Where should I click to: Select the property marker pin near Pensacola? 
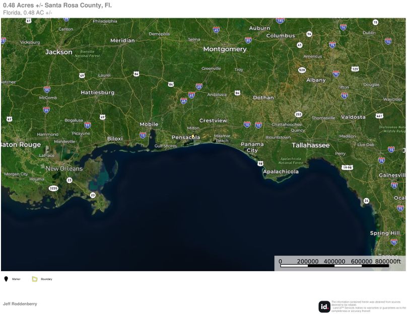(x=193, y=135)
